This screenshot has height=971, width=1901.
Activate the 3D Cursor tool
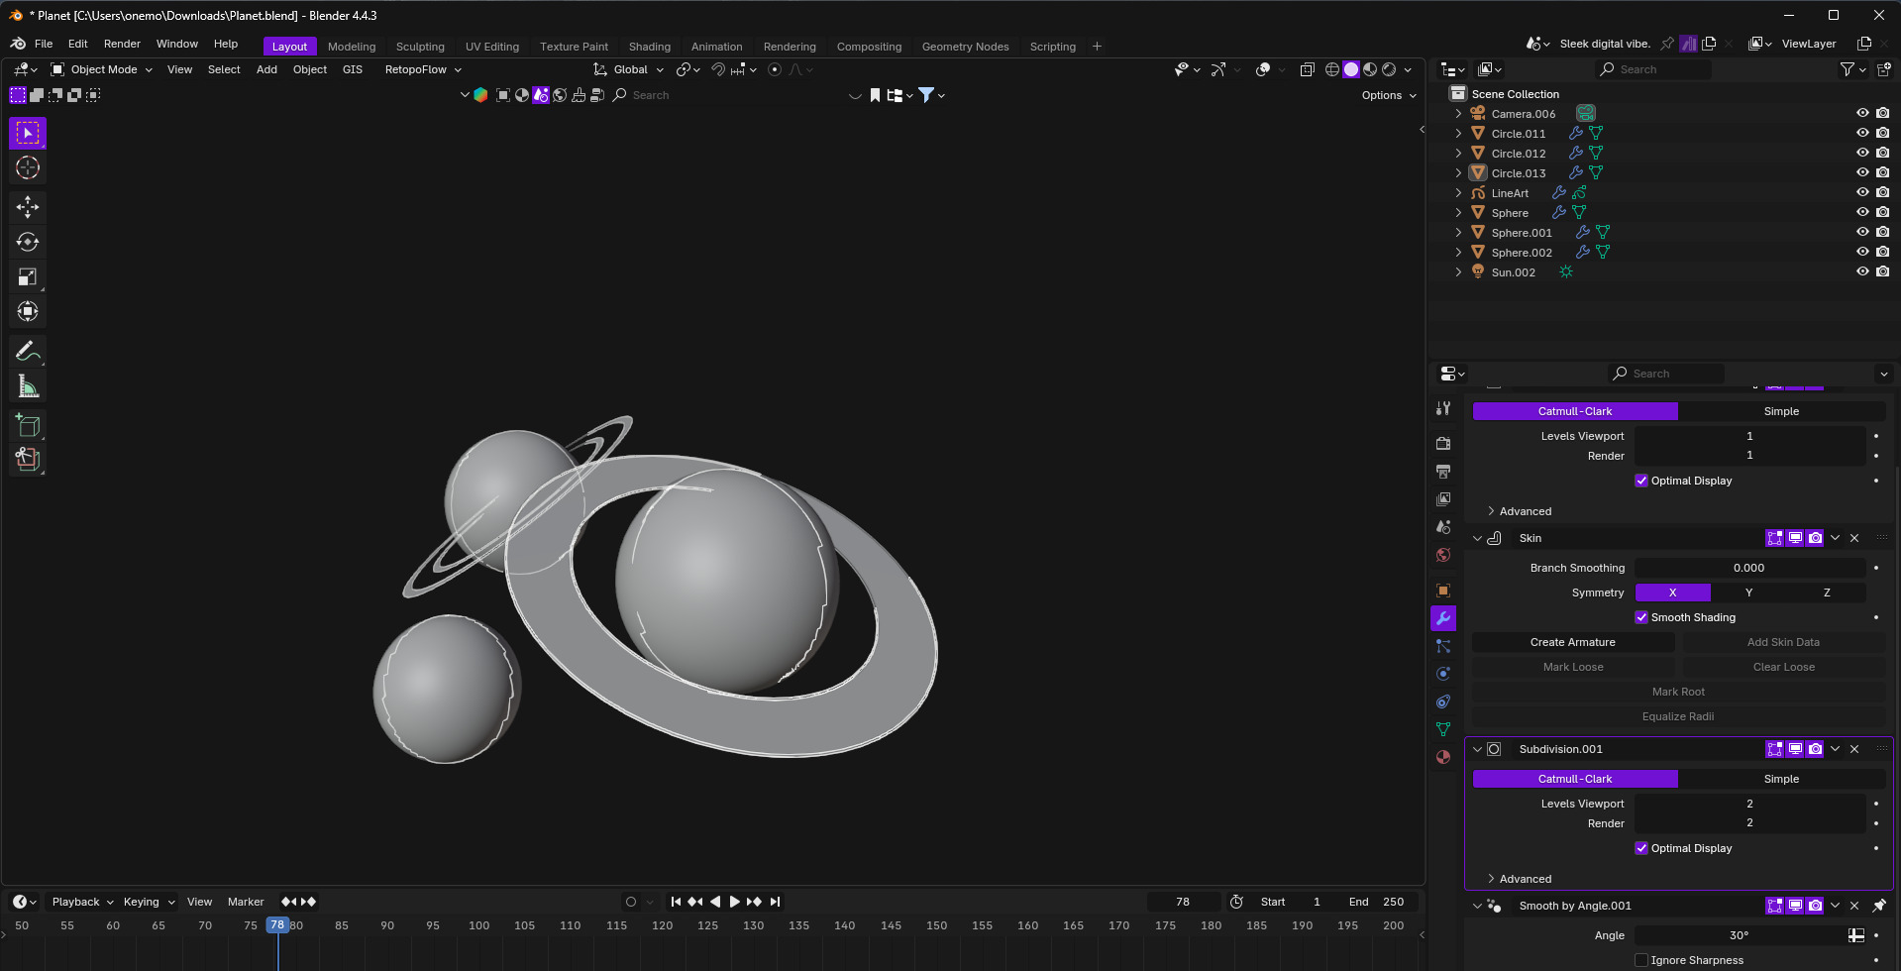(x=28, y=167)
